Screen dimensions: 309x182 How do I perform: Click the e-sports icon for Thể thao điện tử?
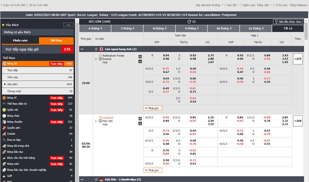click(x=4, y=104)
